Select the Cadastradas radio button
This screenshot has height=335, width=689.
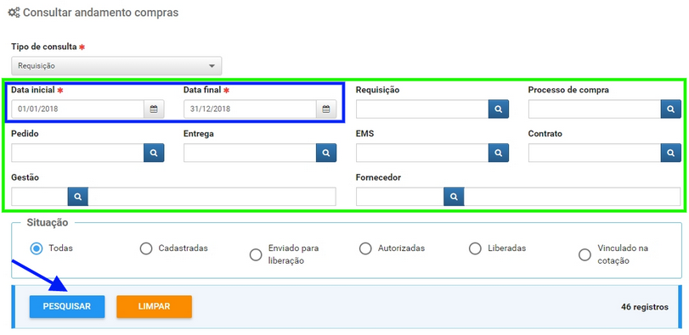point(146,248)
